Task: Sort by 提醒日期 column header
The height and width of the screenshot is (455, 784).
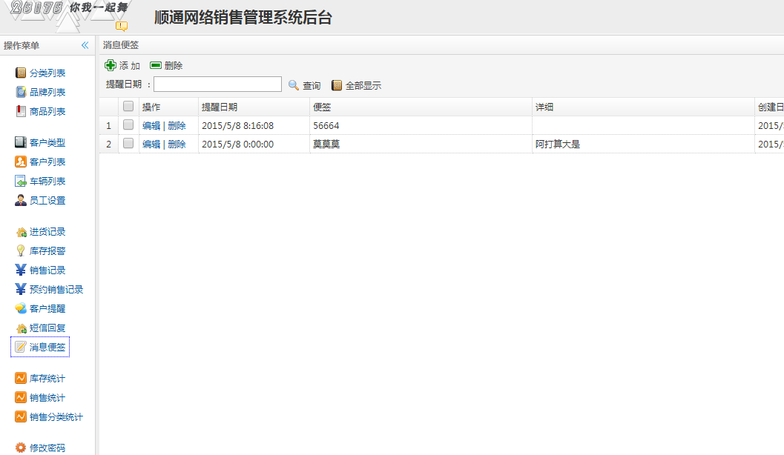Action: tap(220, 107)
